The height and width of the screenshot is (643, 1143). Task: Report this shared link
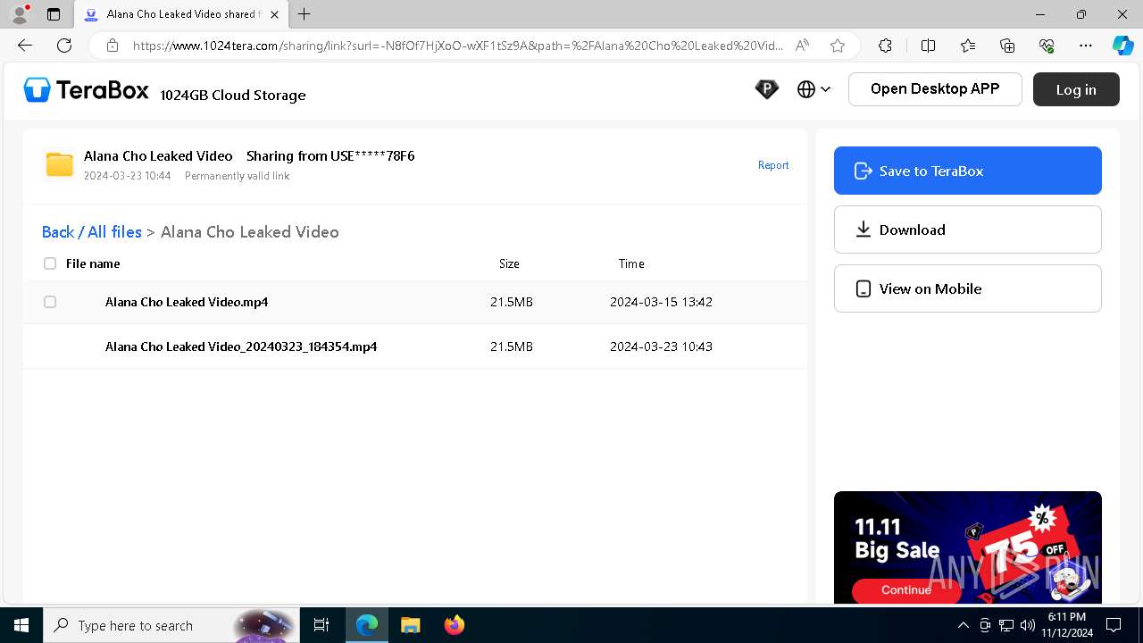pos(773,165)
